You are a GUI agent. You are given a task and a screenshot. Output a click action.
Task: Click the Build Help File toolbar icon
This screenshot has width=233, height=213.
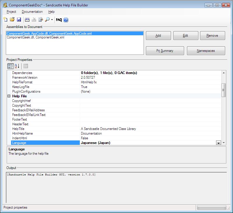[x=27, y=20]
